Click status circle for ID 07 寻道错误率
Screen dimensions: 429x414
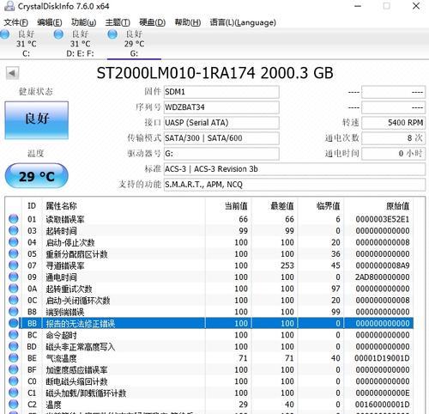tap(13, 265)
